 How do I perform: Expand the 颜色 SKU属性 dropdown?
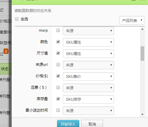tap(88, 42)
